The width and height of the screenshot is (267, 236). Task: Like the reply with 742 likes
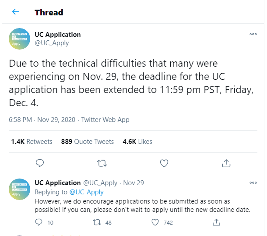click(x=155, y=222)
